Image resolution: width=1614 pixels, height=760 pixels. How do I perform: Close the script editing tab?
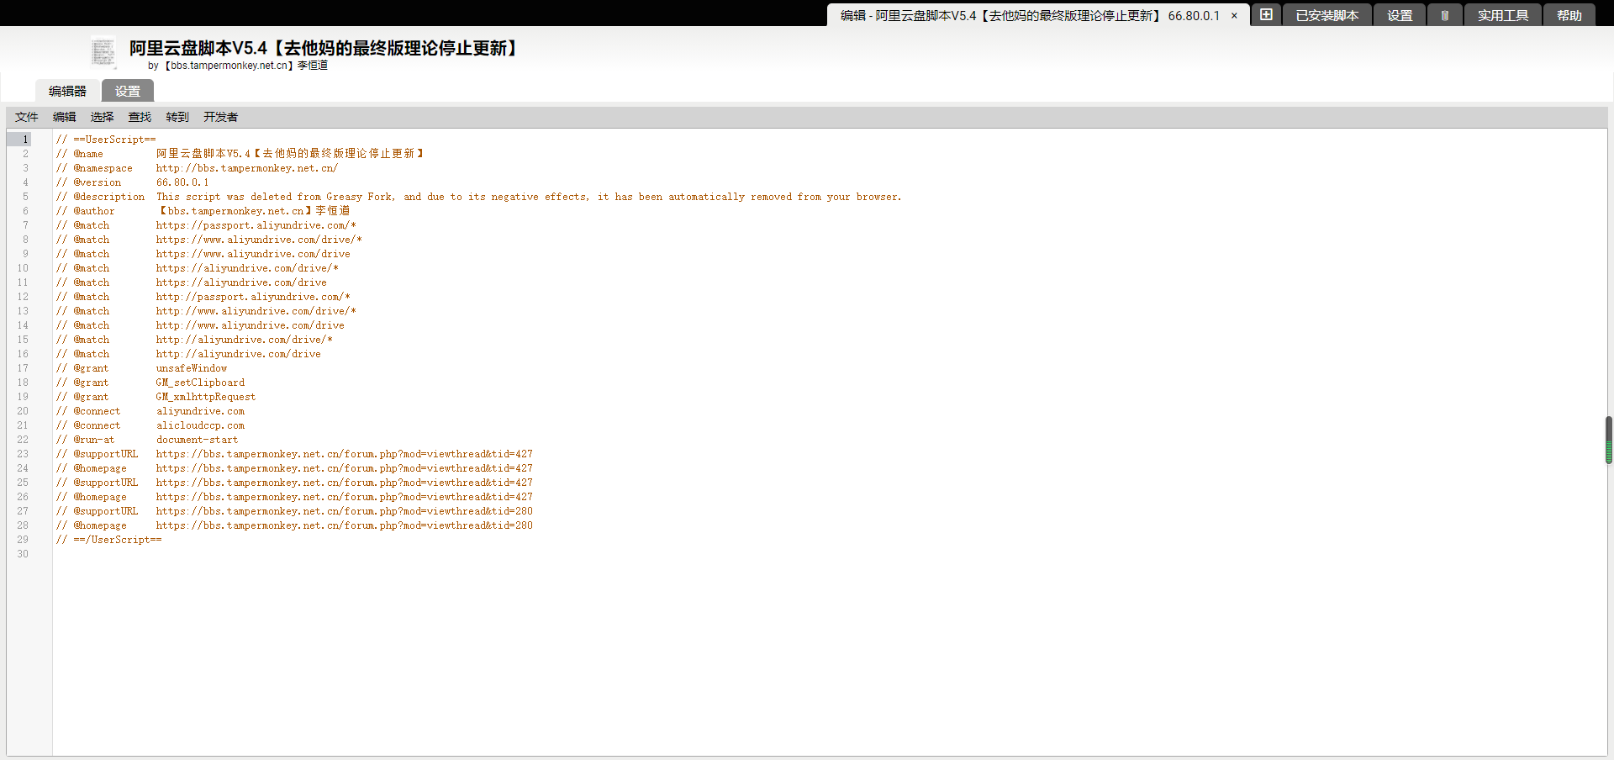coord(1234,16)
